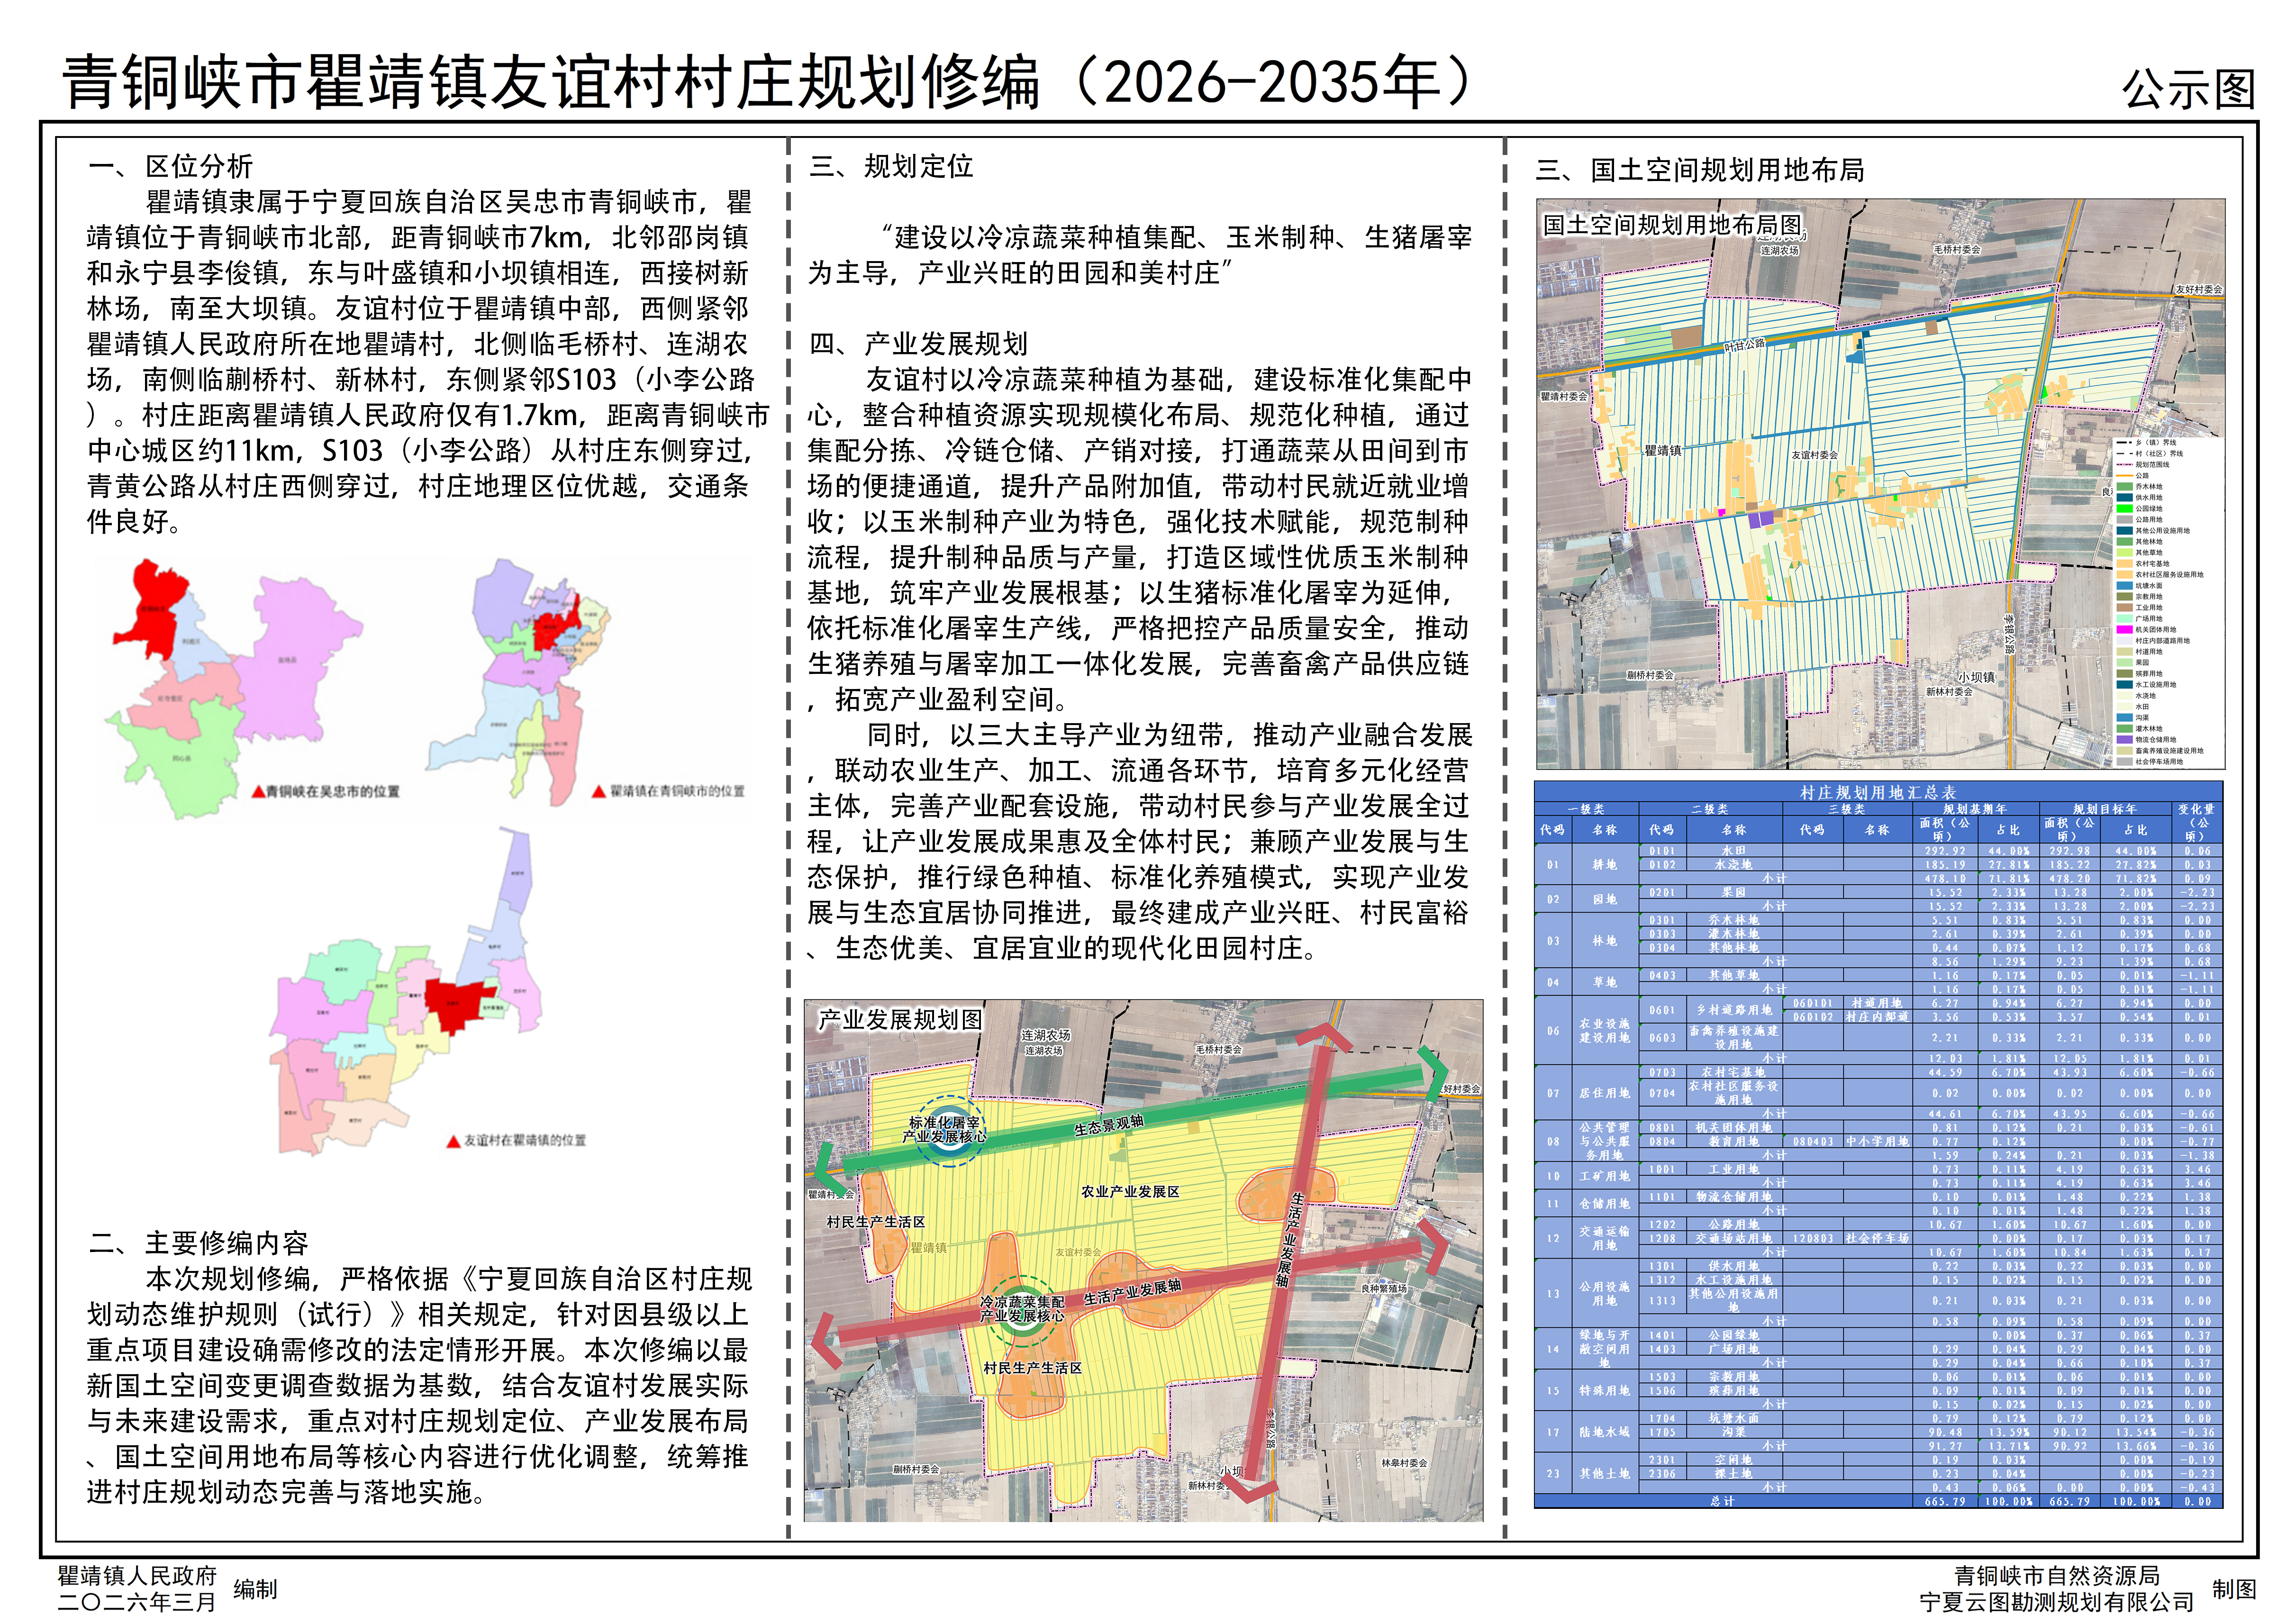This screenshot has width=2295, height=1624.
Task: Click the 良种繁殖场 label on the industry map
Action: (x=1384, y=1289)
